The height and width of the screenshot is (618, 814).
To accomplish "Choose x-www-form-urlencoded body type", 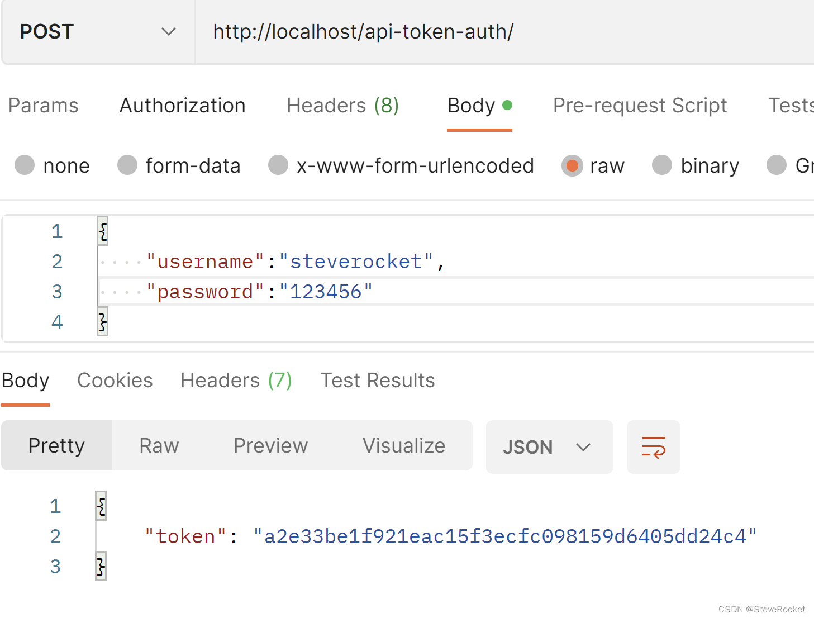I will click(x=278, y=165).
